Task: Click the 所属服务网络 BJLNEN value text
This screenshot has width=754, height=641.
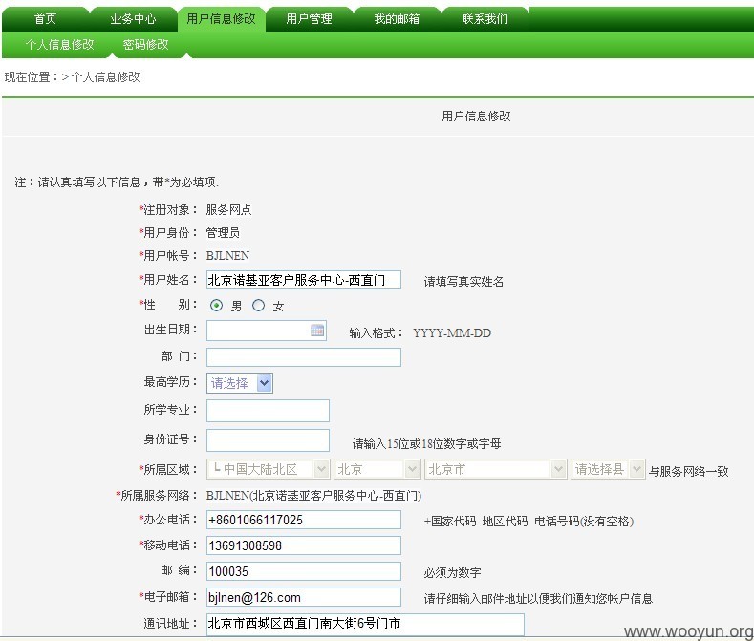Action: [x=313, y=495]
